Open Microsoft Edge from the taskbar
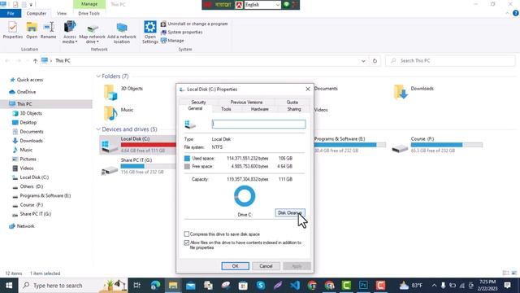This screenshot has height=293, width=520. tap(155, 286)
